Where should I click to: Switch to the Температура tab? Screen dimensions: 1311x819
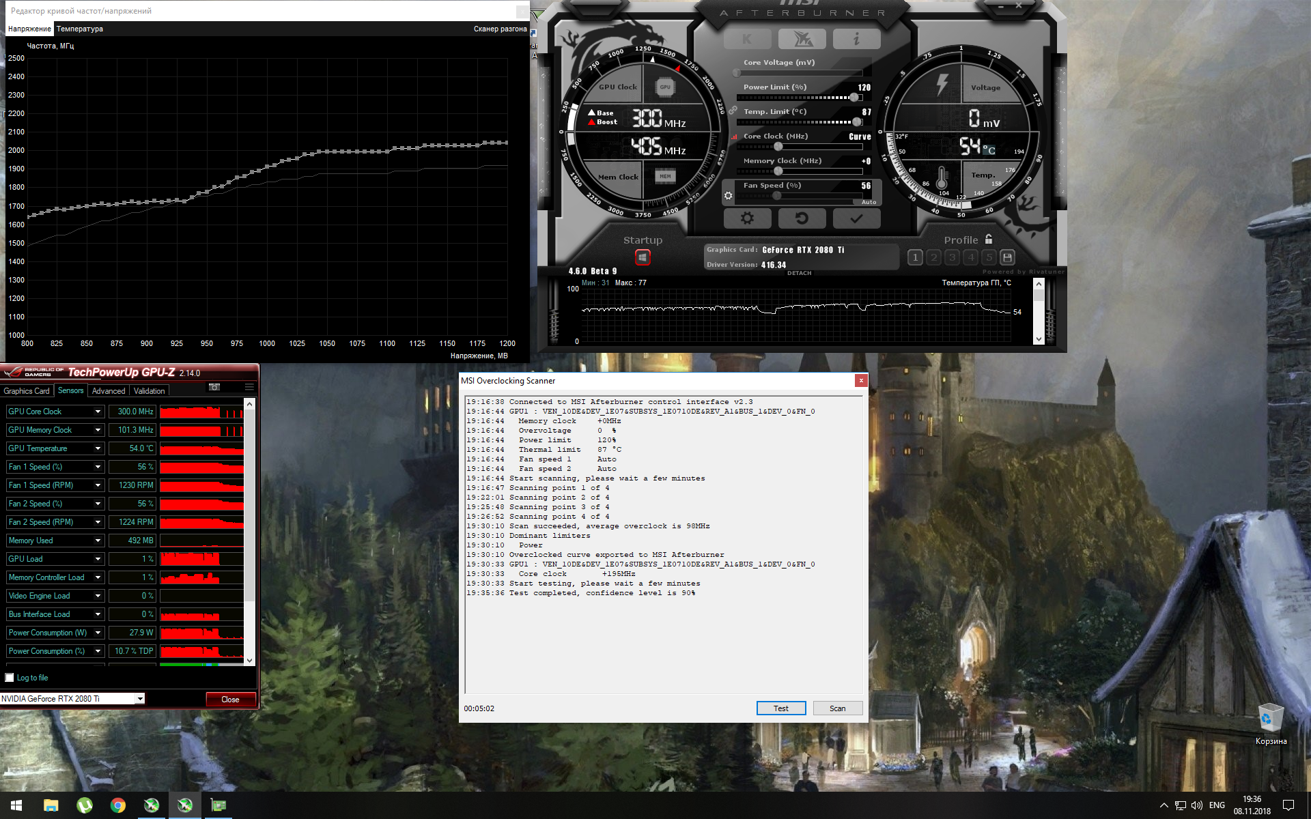click(x=80, y=29)
